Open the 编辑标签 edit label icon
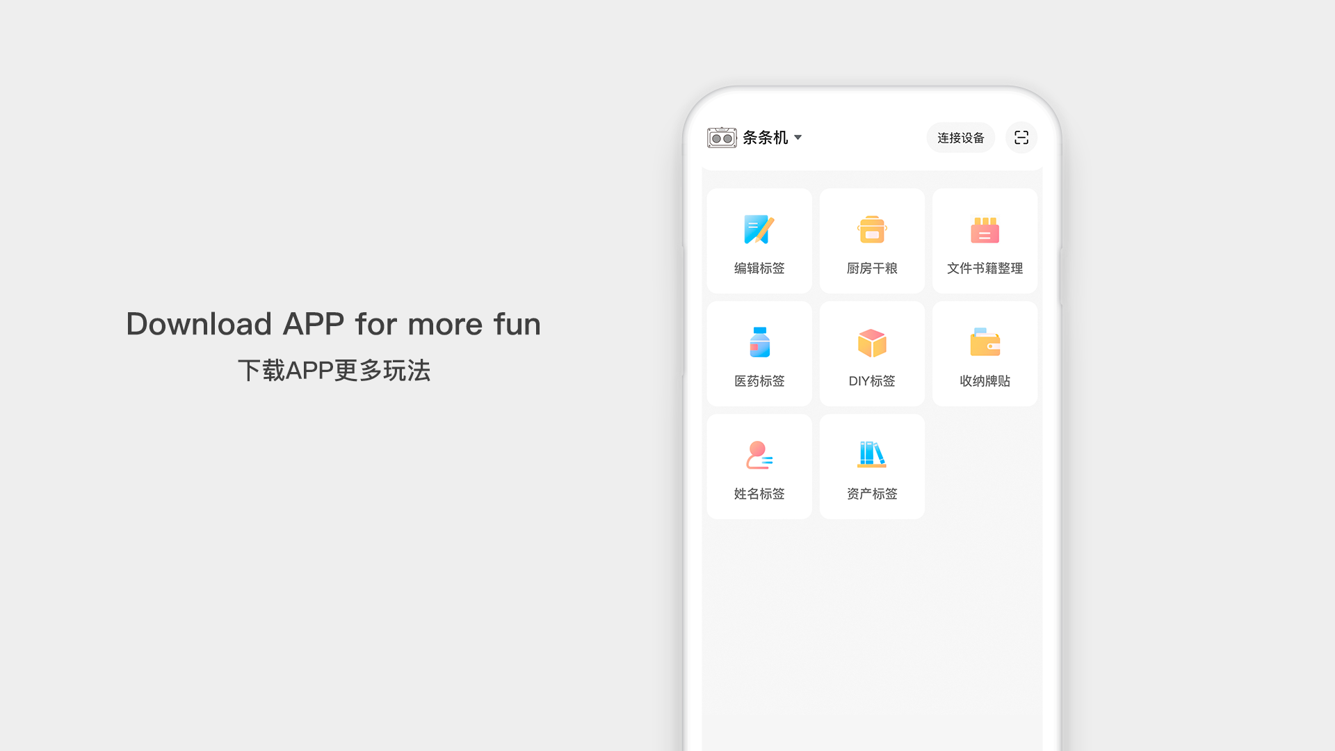1335x751 pixels. click(759, 229)
